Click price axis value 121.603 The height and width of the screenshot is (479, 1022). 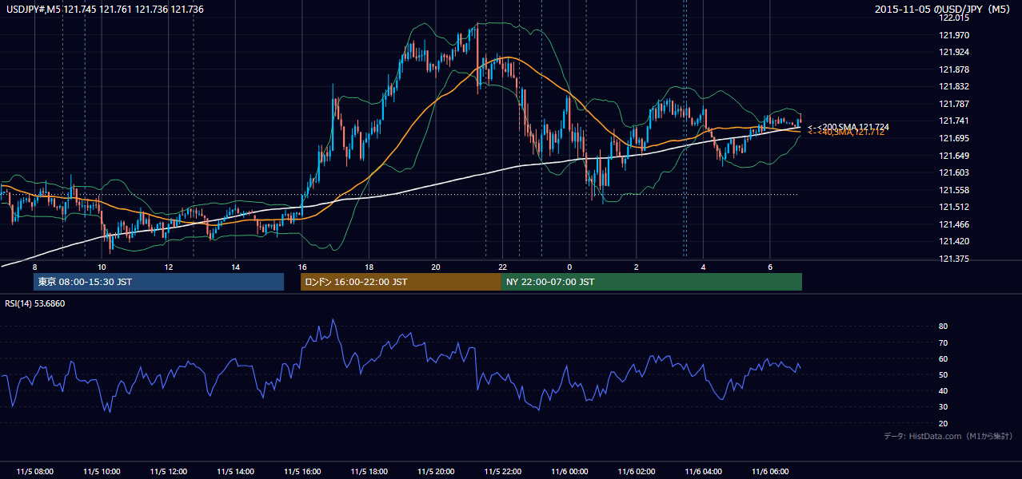[956, 172]
